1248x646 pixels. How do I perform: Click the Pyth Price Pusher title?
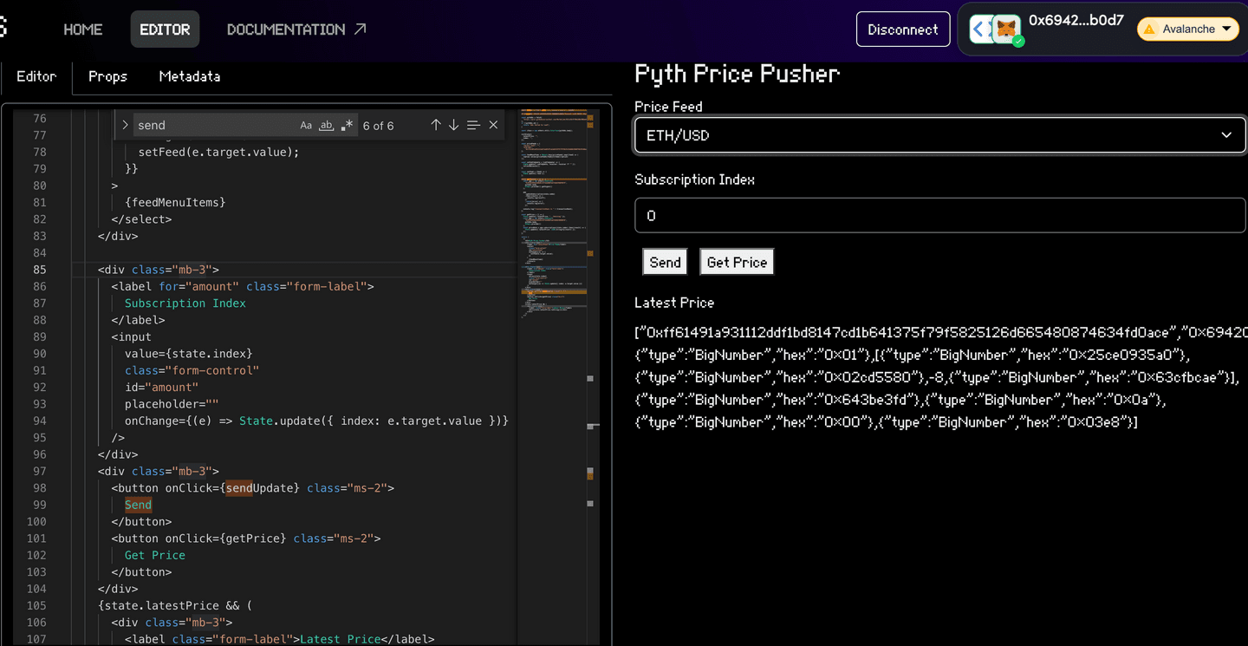pos(738,74)
